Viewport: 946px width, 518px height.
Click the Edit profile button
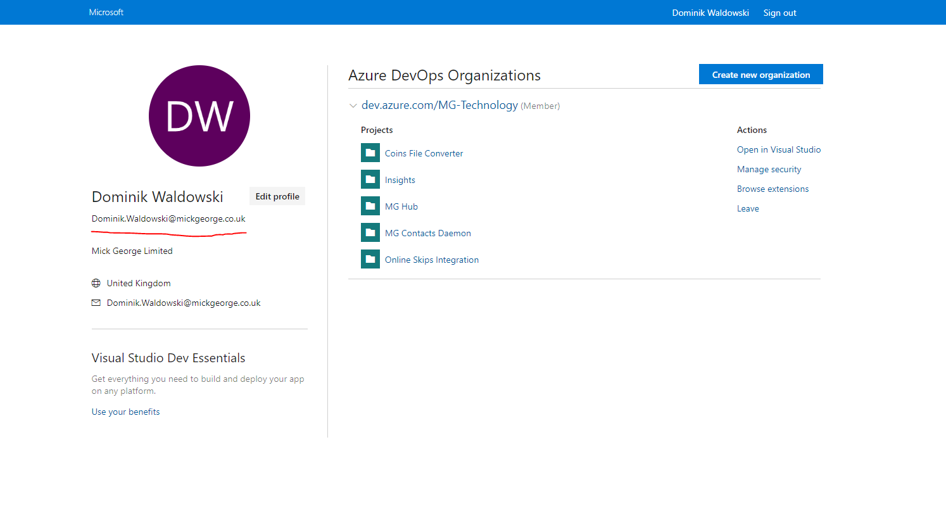[x=277, y=196]
